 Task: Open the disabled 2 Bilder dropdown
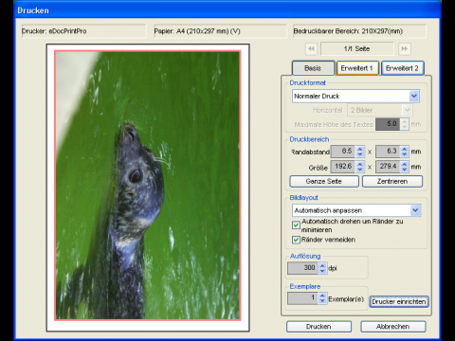379,110
